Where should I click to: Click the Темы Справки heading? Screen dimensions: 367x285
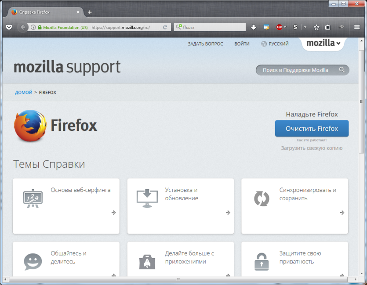(49, 164)
